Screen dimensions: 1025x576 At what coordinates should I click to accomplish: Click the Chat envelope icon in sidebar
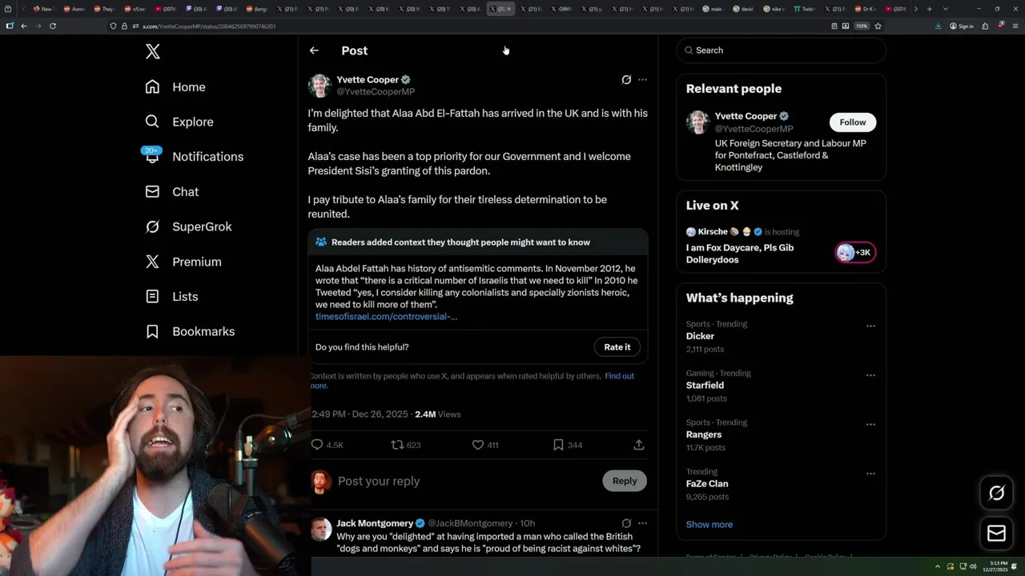click(x=152, y=192)
